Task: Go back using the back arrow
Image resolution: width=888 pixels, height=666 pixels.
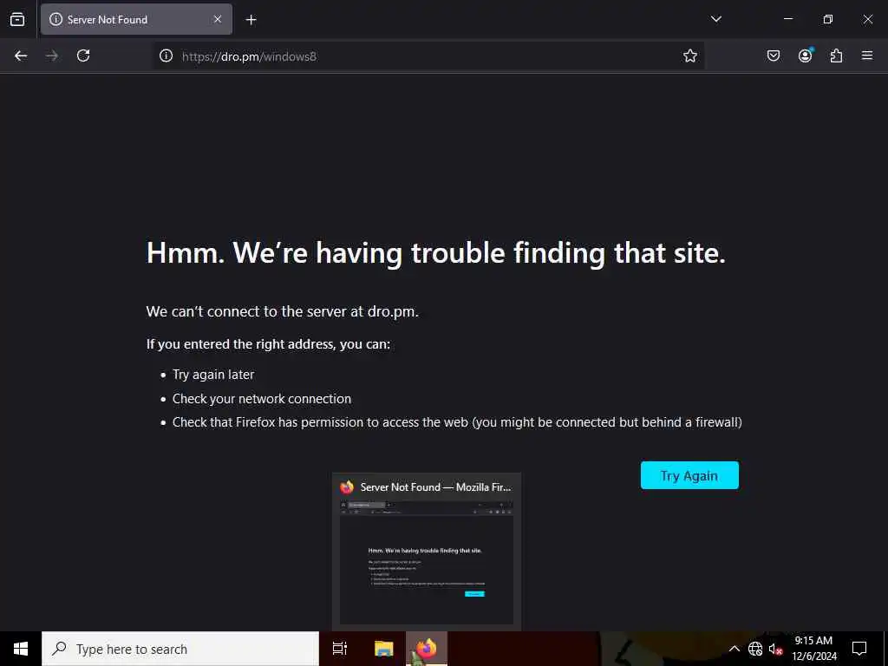Action: point(21,55)
